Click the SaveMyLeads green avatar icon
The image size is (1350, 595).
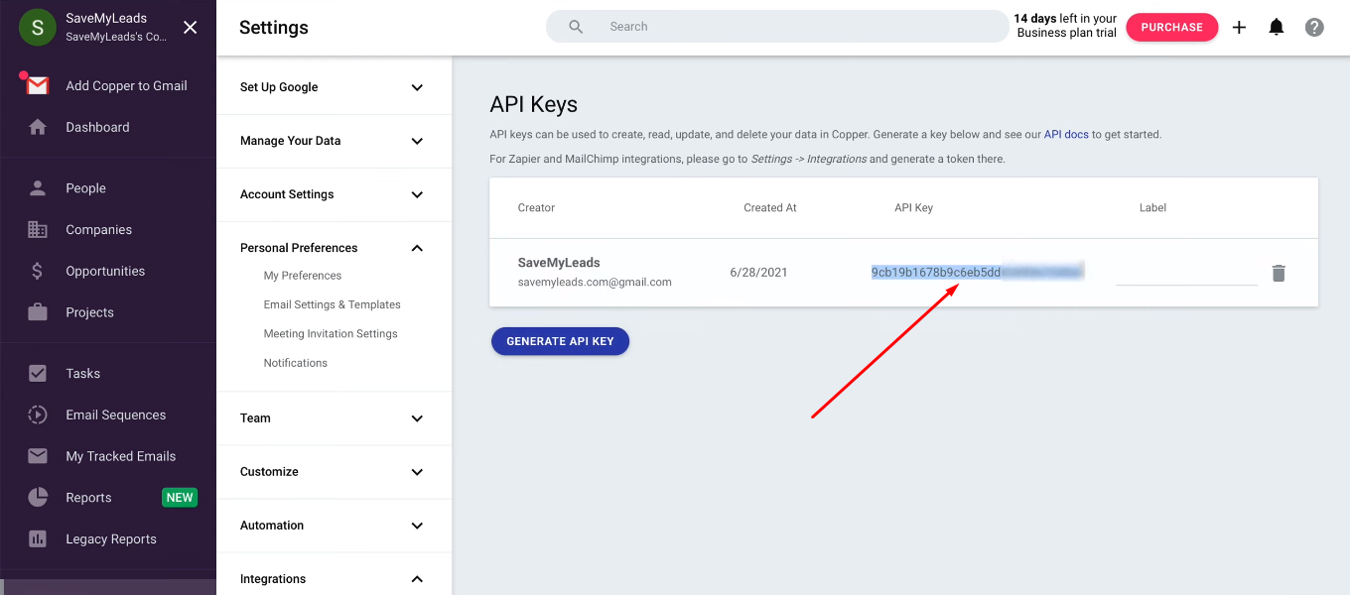click(38, 27)
